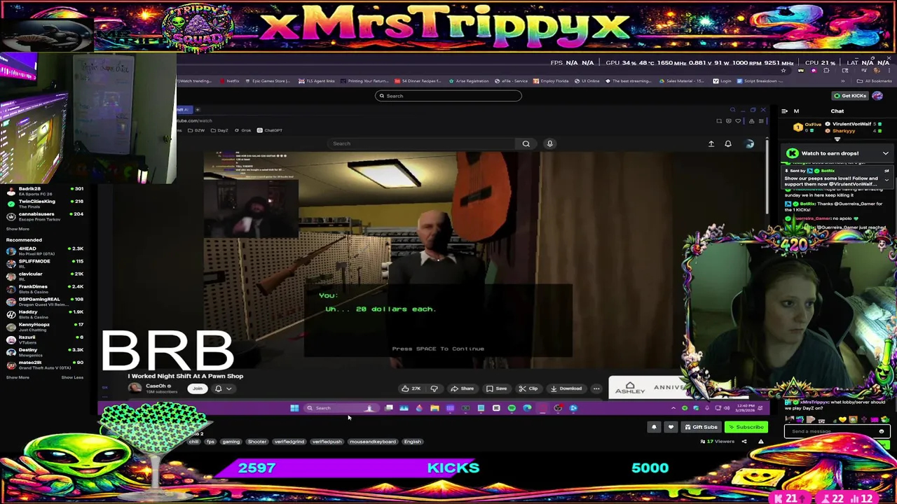Image resolution: width=897 pixels, height=504 pixels.
Task: Save the YouTube video to playlist
Action: [496, 388]
